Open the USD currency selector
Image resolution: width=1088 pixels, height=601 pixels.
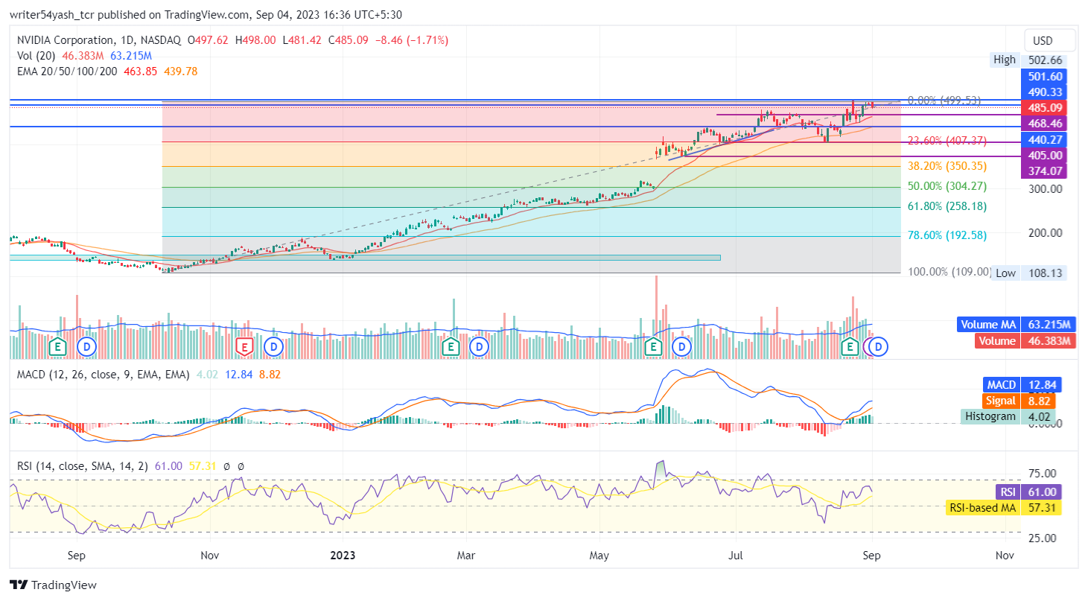coord(1049,40)
